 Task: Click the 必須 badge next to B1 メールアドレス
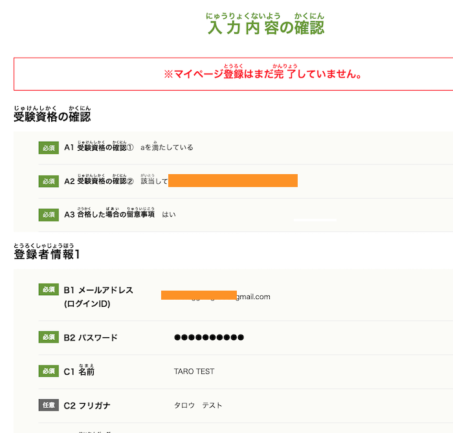(x=49, y=290)
